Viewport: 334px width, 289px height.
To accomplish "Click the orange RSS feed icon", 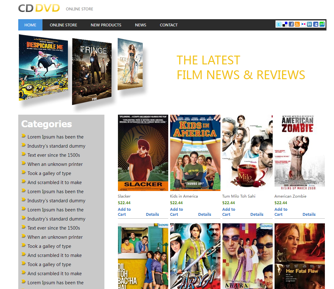I will coord(297,25).
